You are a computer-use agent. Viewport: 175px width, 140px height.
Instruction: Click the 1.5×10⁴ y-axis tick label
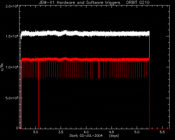point(12,36)
